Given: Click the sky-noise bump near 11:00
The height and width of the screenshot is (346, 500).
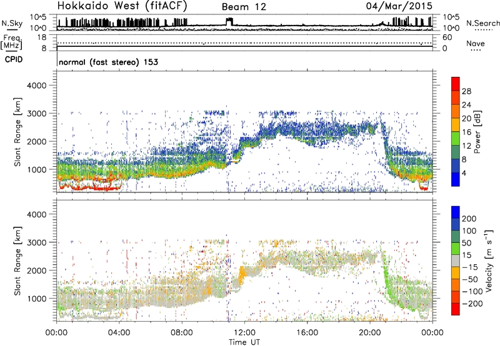Looking at the screenshot, I should tap(229, 22).
